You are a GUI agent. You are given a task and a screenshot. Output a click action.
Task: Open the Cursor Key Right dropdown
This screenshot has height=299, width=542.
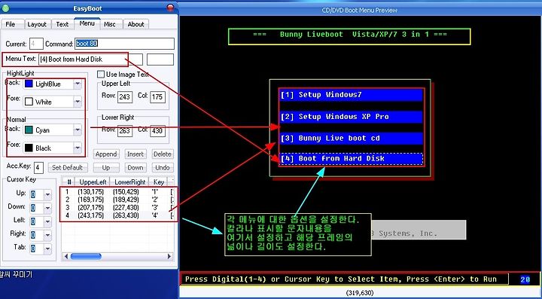[47, 236]
